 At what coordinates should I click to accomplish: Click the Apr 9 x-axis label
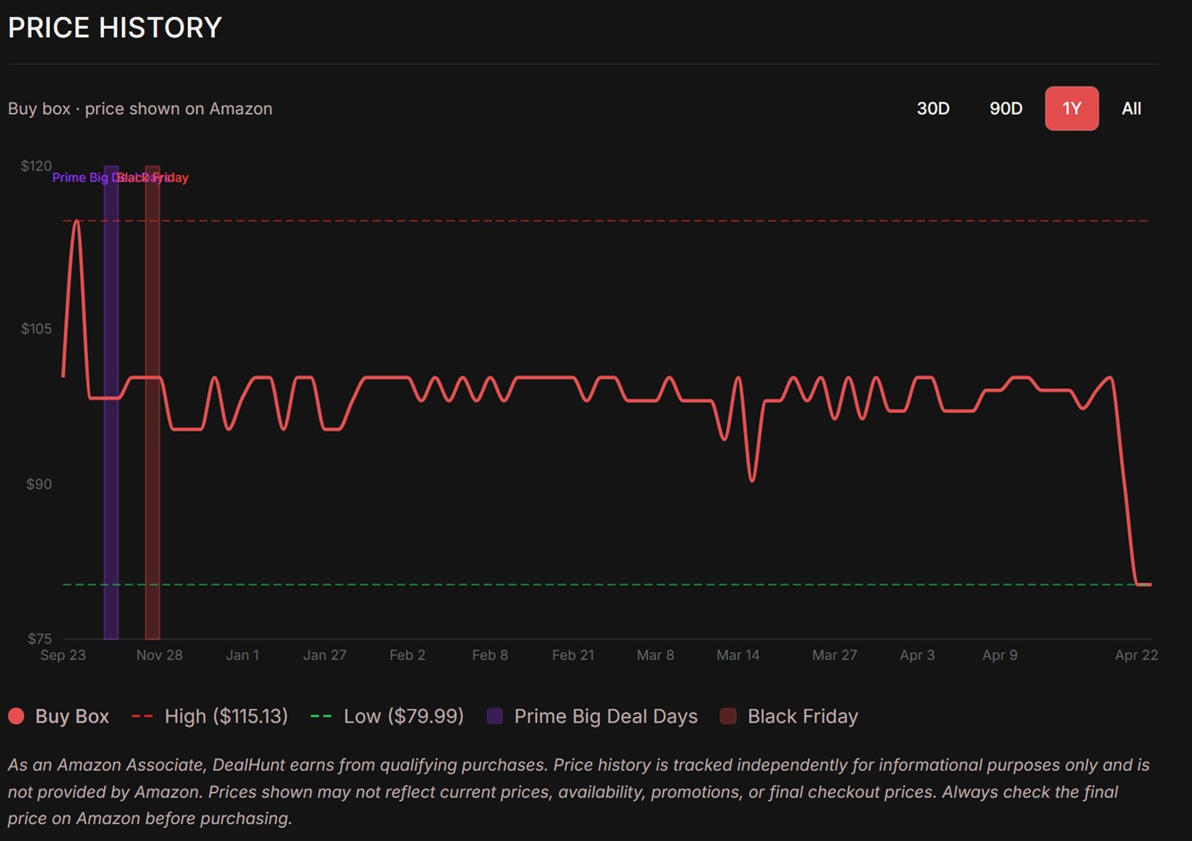(1000, 655)
